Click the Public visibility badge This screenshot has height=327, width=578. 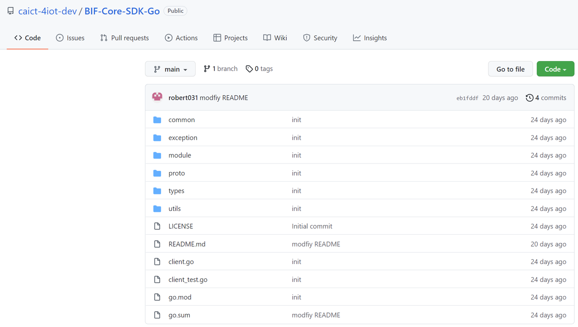(x=175, y=11)
